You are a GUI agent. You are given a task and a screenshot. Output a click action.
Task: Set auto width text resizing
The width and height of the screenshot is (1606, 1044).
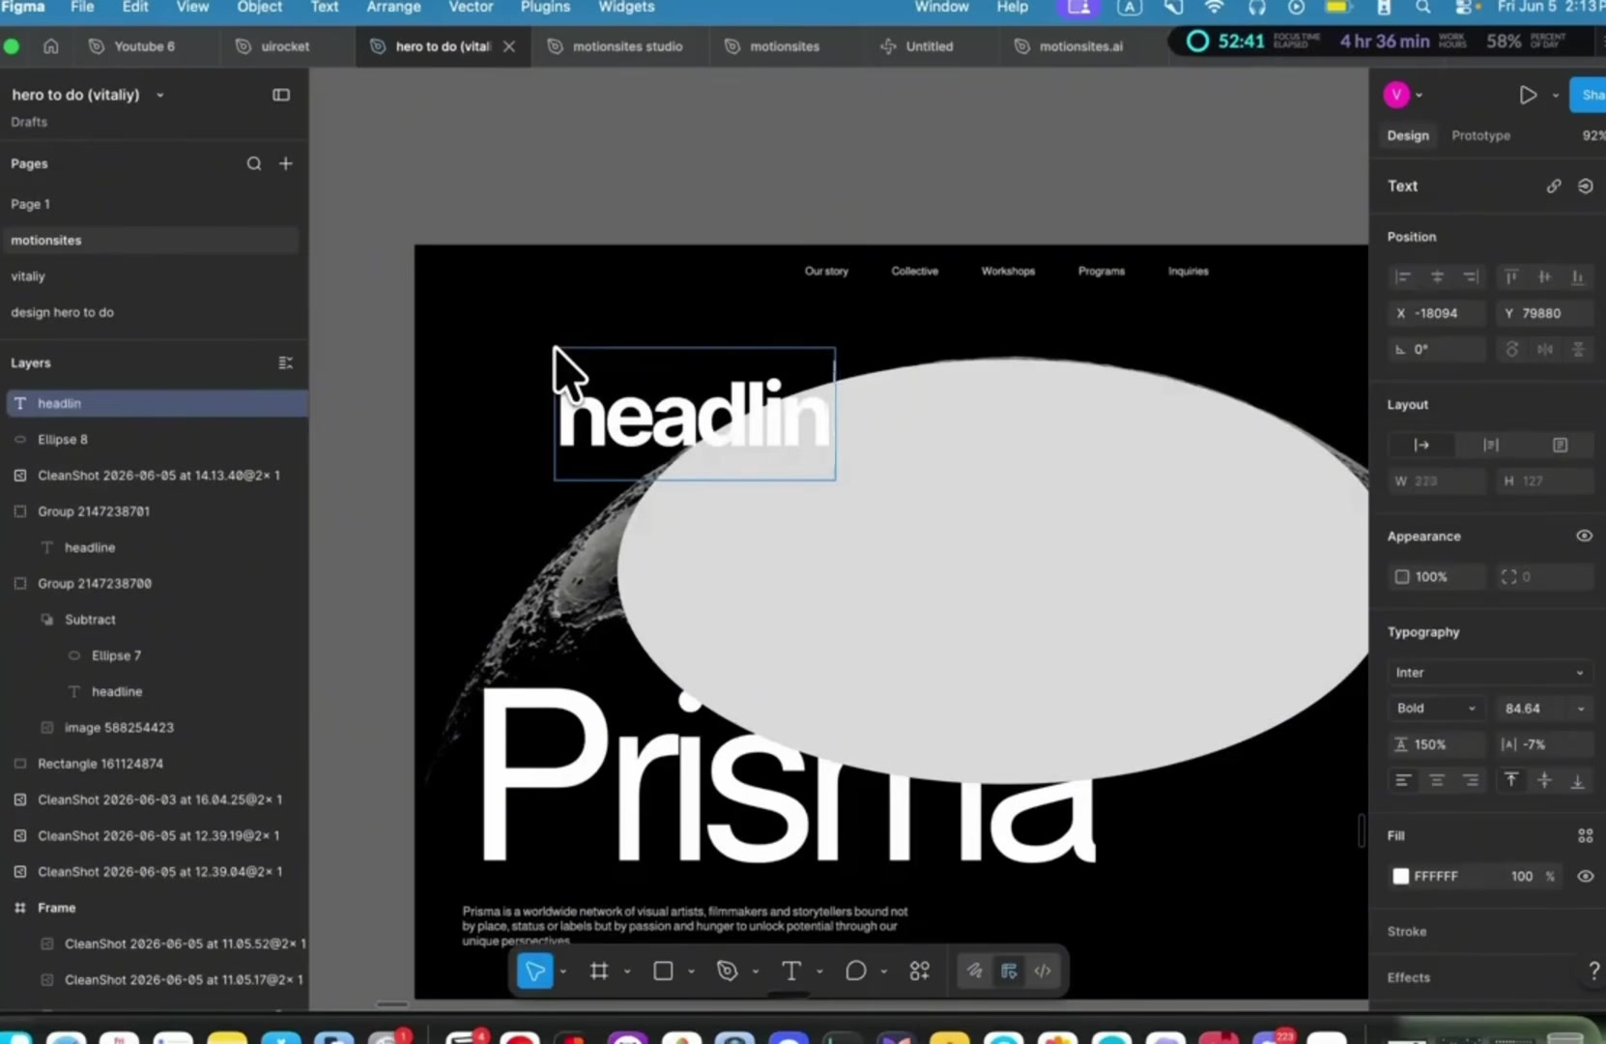pos(1421,445)
